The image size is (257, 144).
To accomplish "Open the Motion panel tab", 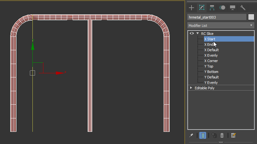I will point(222,8).
